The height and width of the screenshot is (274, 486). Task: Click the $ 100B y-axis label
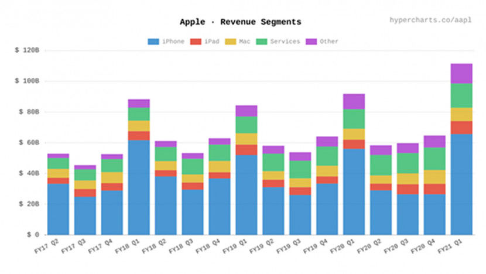click(28, 81)
